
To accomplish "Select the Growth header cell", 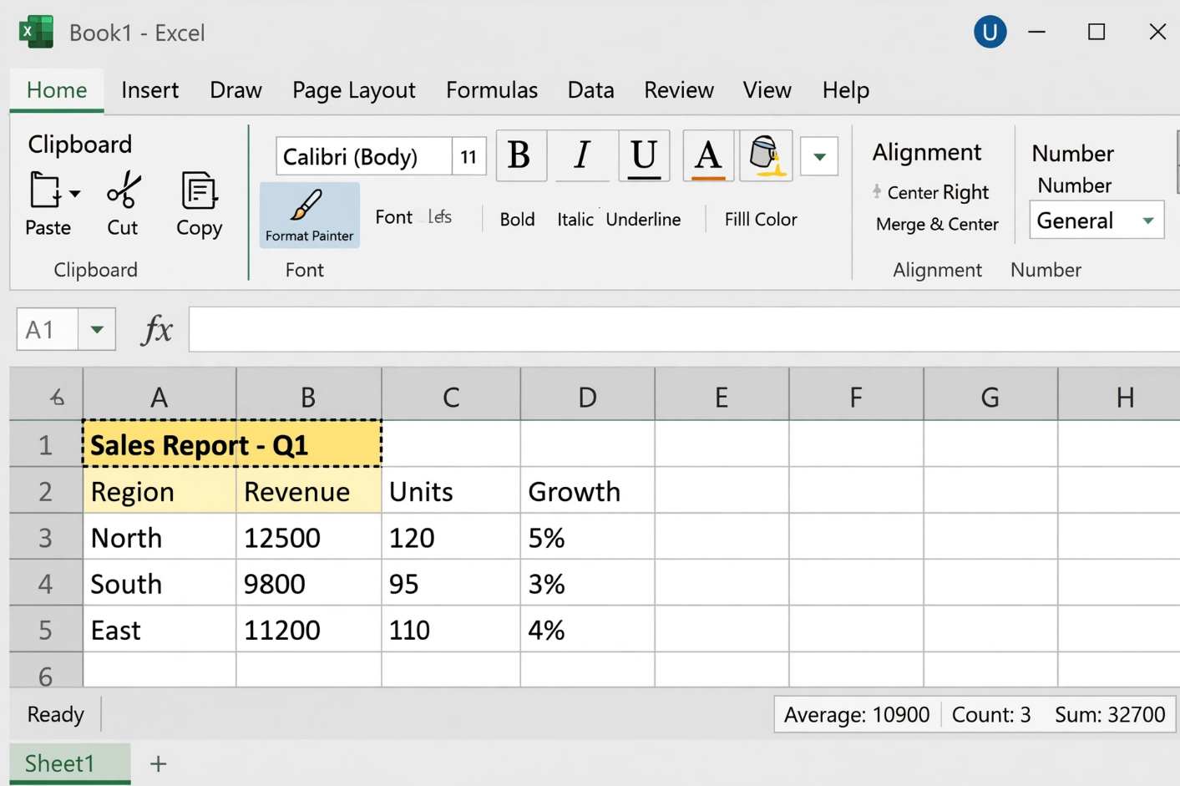I will (588, 490).
